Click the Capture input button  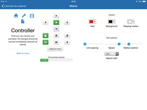[x=55, y=49]
